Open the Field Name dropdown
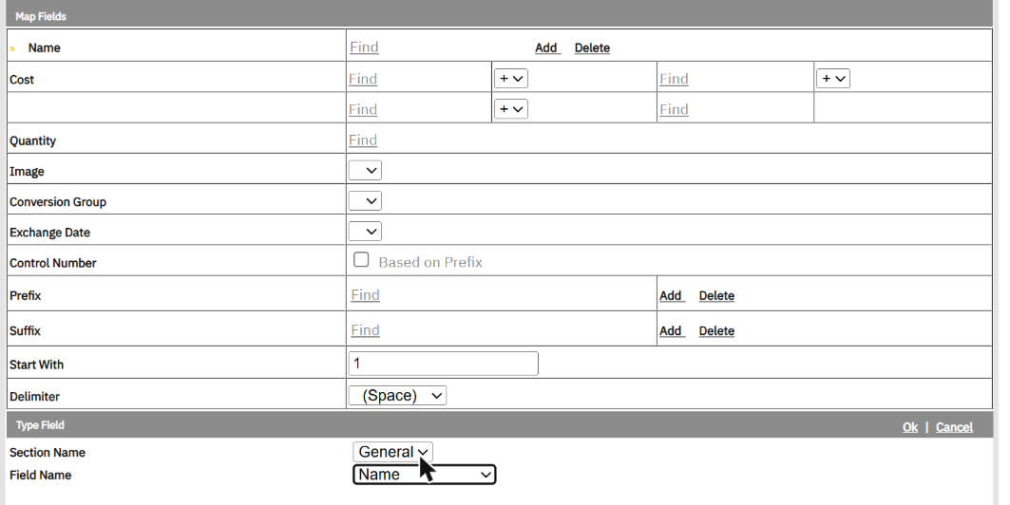1010x505 pixels. tap(425, 475)
